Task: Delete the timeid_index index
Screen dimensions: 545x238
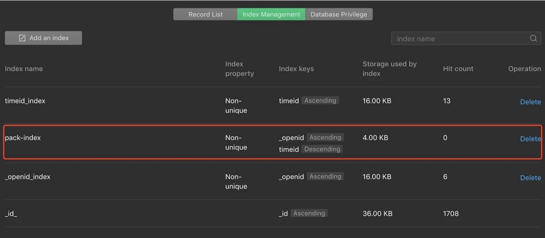Action: coord(530,102)
